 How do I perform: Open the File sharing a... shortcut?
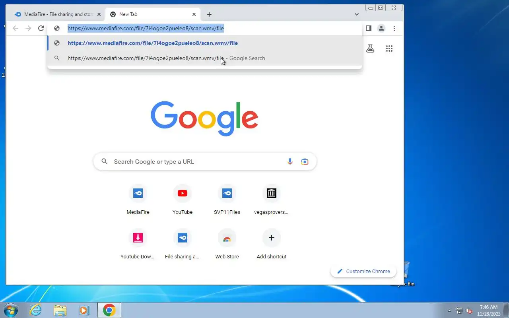pos(183,245)
